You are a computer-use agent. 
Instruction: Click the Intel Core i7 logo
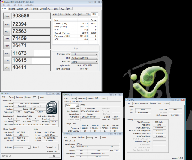point(52,107)
